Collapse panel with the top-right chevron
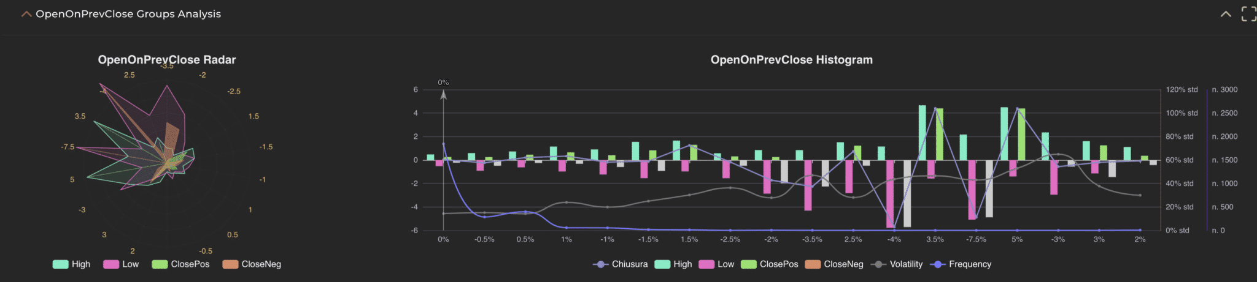Screen dimensions: 1257x282 tap(1225, 14)
